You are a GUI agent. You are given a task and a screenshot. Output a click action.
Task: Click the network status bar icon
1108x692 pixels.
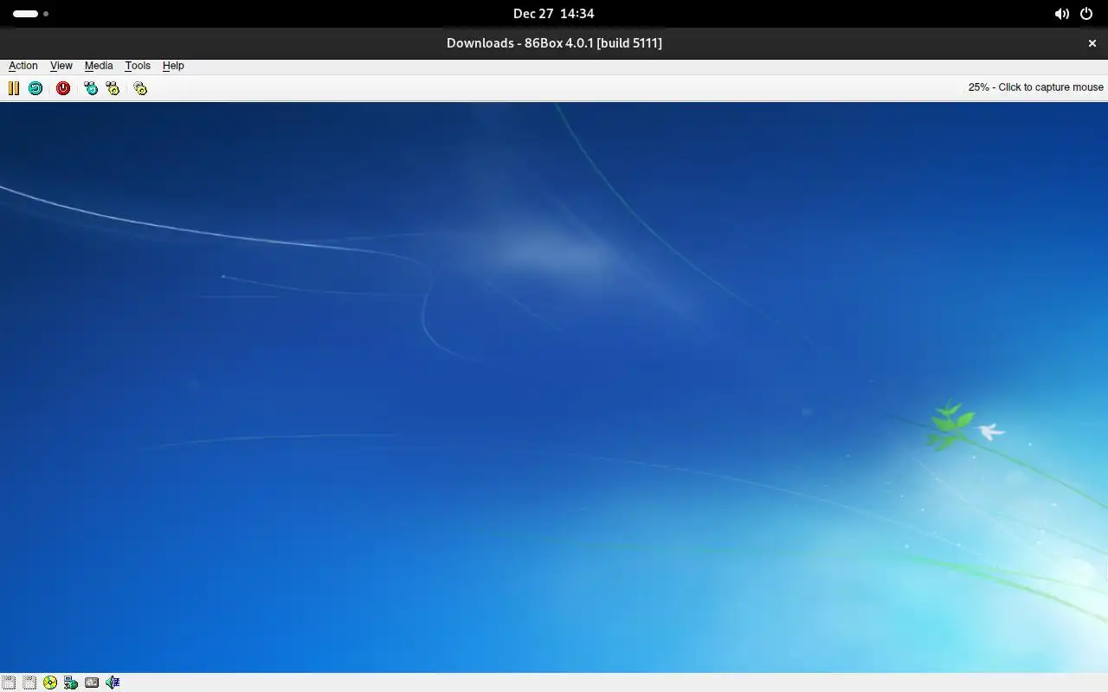[71, 682]
